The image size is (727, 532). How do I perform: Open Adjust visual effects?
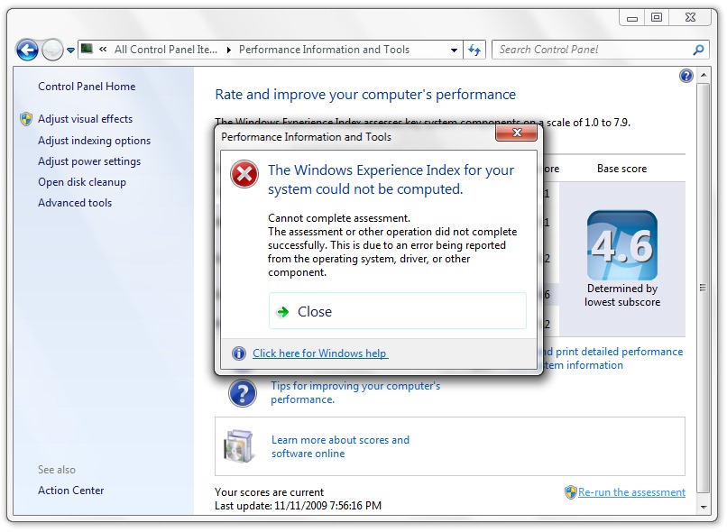pos(86,119)
